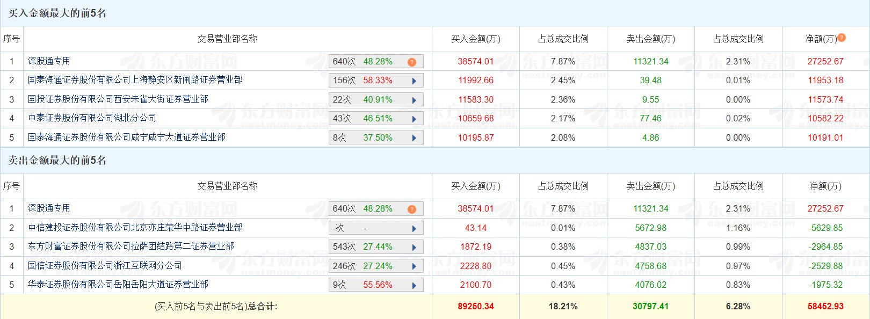Image resolution: width=870 pixels, height=319 pixels.
Task: Expand arrow for 东方财富 拉萨团结路第二 row
Action: [414, 248]
